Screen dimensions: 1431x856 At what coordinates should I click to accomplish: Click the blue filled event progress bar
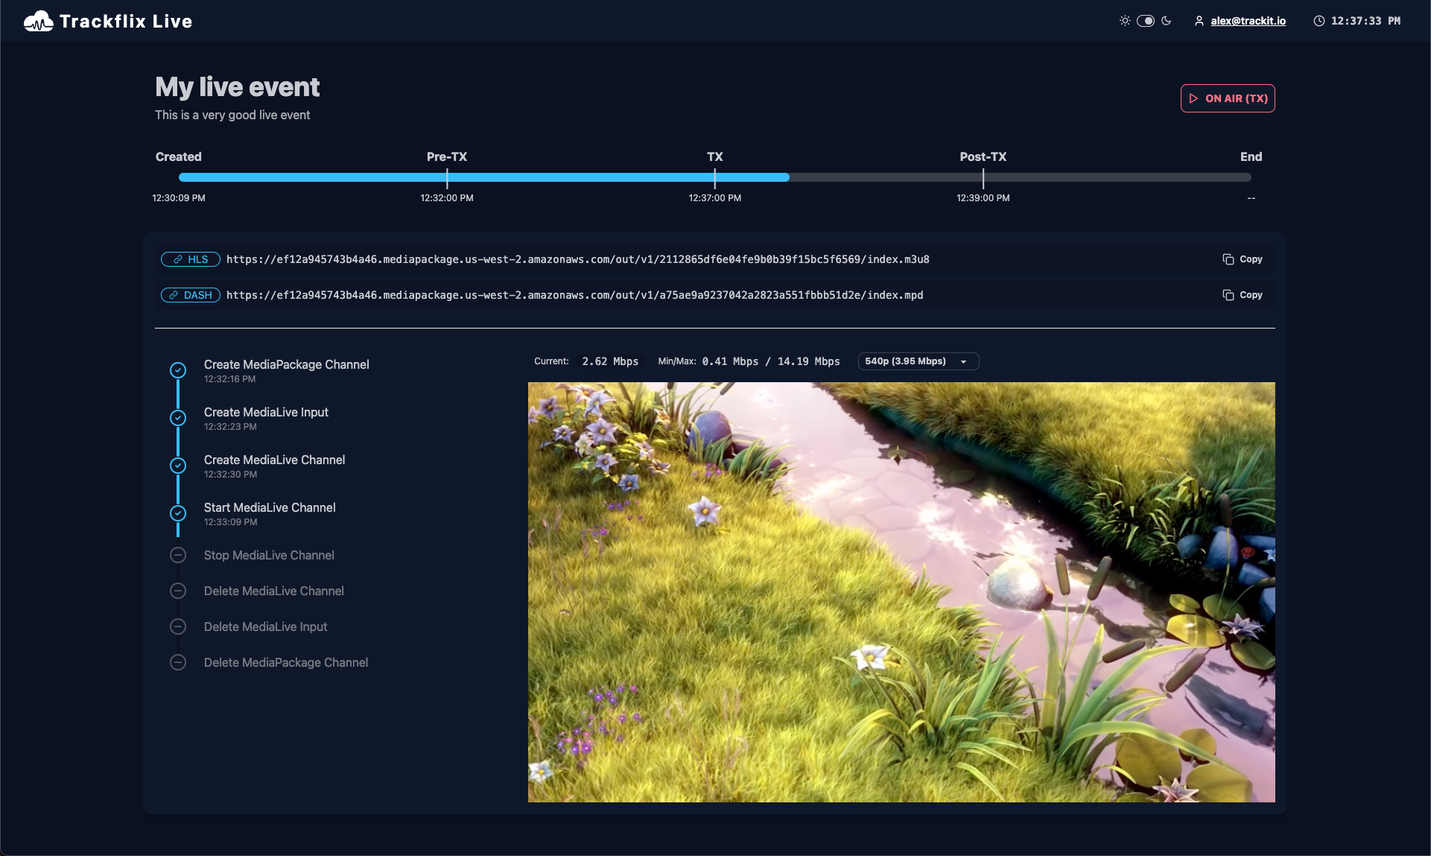point(484,177)
